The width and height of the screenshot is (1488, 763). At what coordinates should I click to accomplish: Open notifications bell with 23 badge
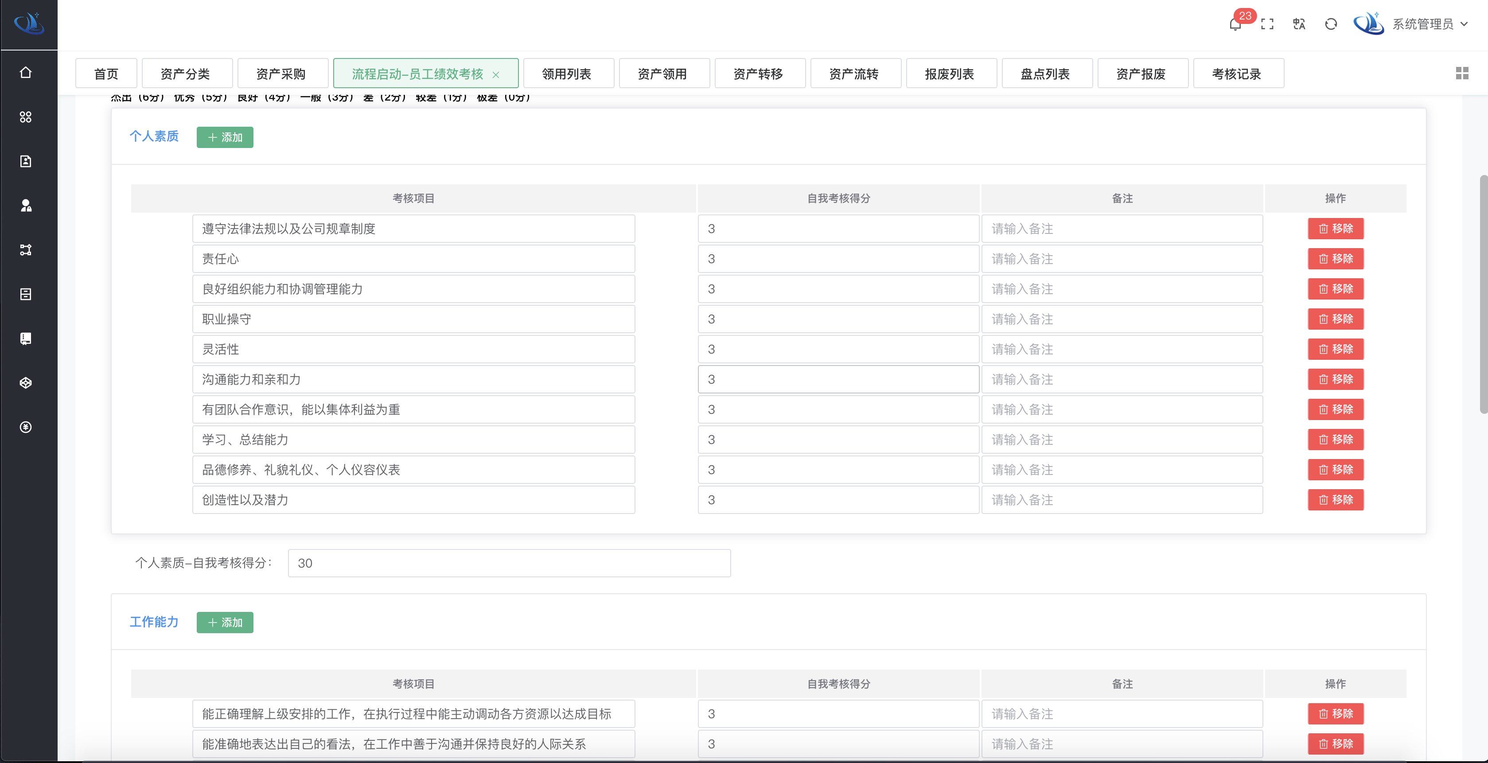pyautogui.click(x=1235, y=24)
